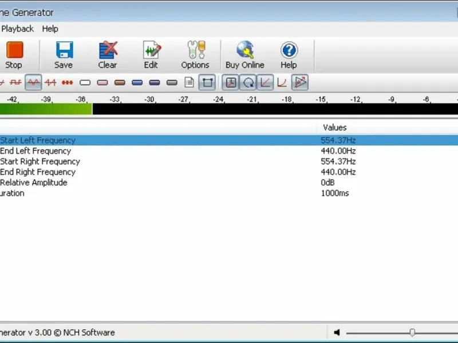Choose the brown noise icon
This screenshot has height=343, width=458.
(120, 82)
